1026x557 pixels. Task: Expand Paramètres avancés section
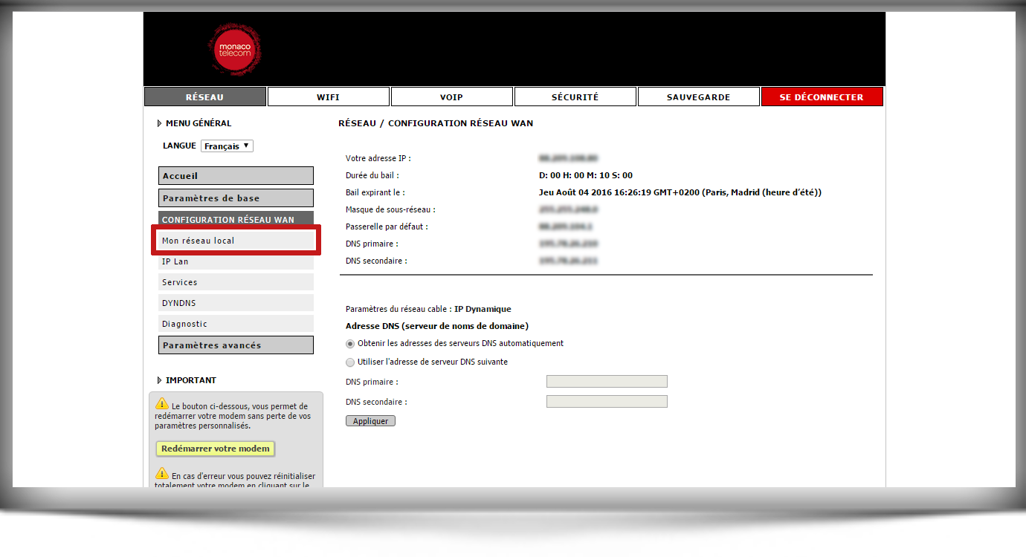click(x=236, y=345)
